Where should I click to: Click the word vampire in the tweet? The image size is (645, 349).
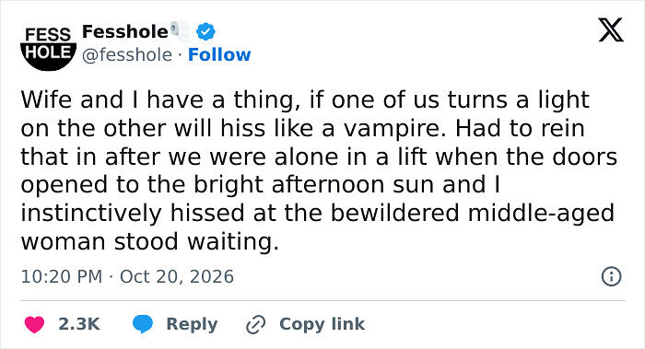coord(395,129)
